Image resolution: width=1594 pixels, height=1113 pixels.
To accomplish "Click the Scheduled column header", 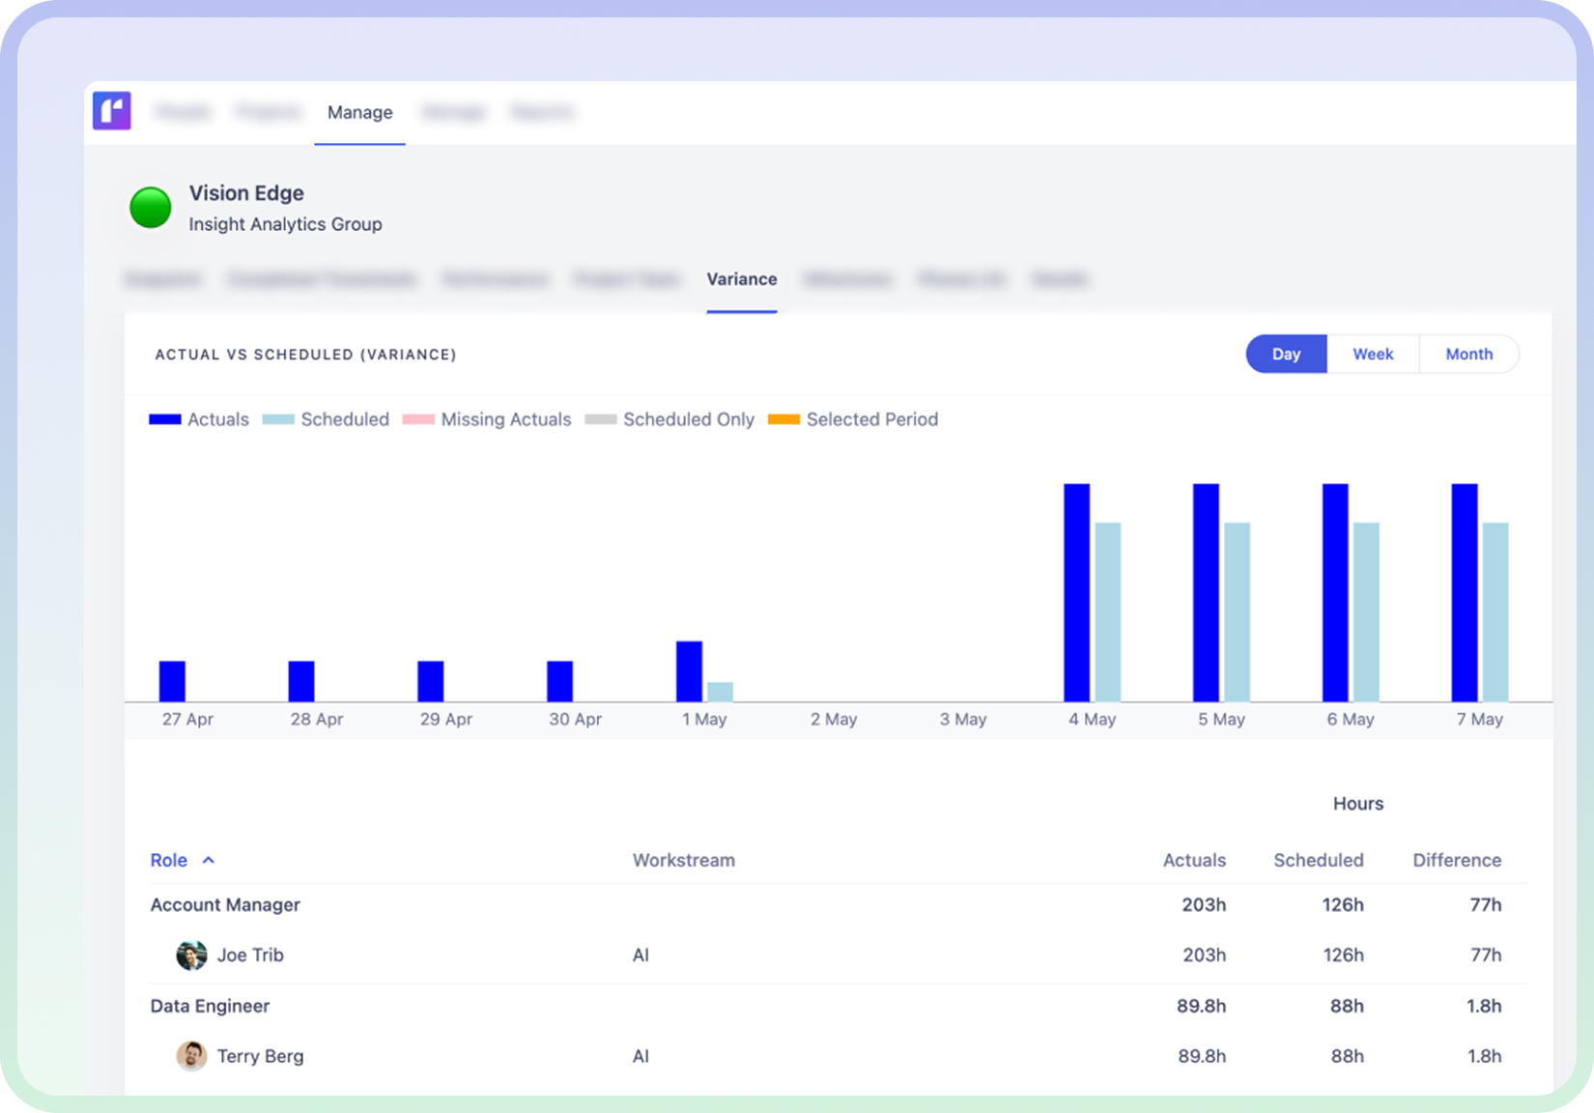I will pos(1318,860).
